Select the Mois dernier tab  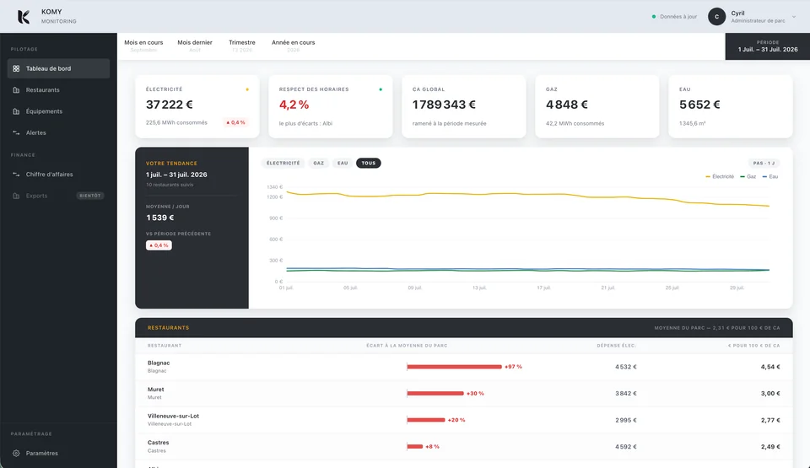tap(195, 46)
